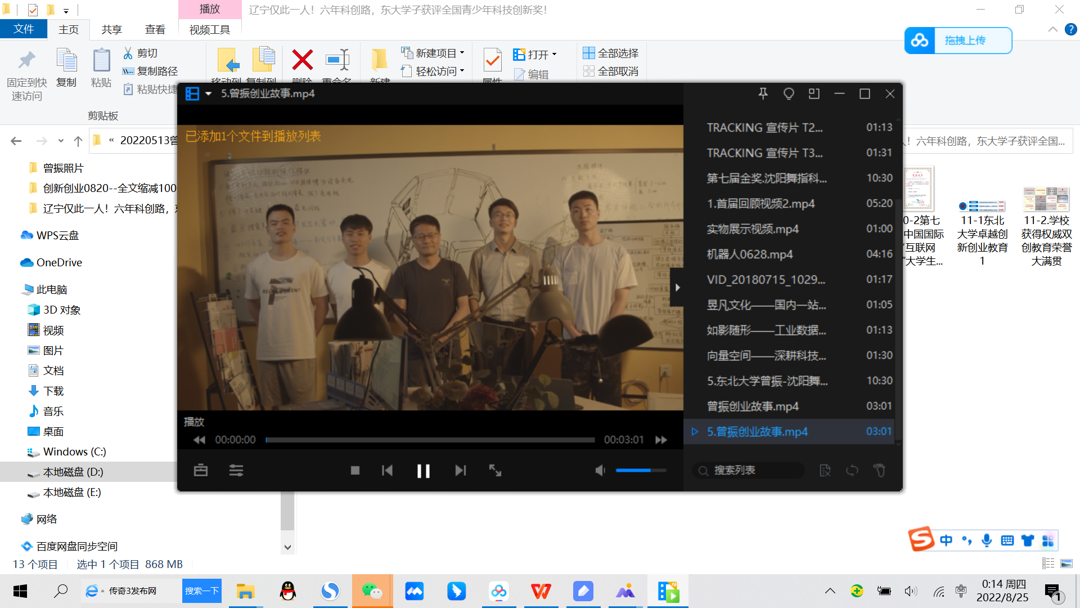Image resolution: width=1080 pixels, height=608 pixels.
Task: Open the playback settings sliders icon
Action: (x=236, y=471)
